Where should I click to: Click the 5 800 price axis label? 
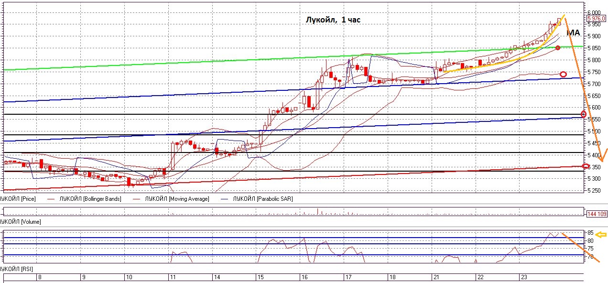click(594, 60)
